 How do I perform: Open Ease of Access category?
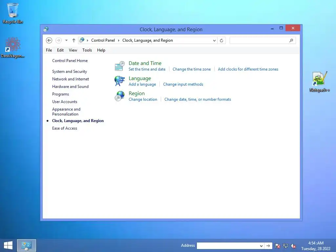coord(65,128)
